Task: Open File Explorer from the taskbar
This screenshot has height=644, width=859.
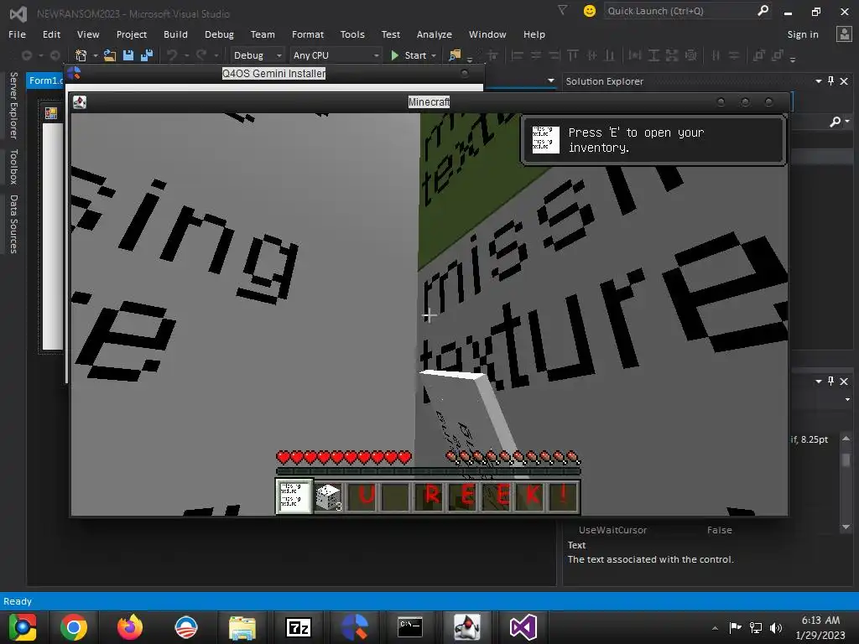Action: click(242, 628)
